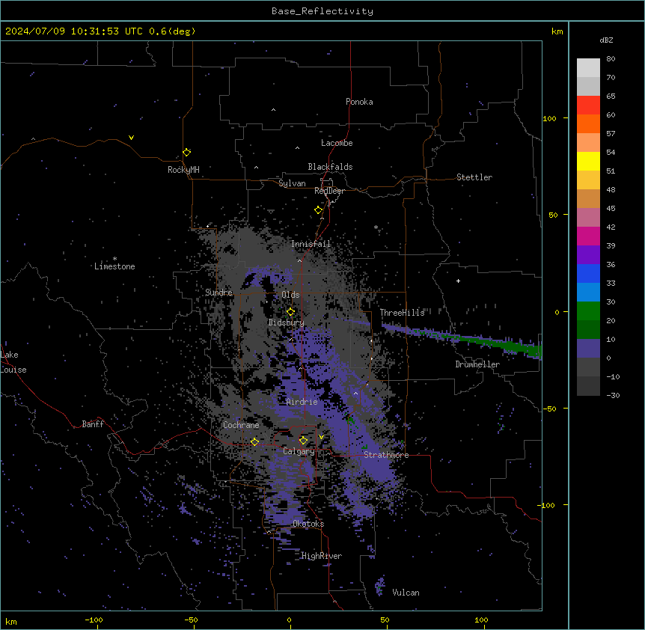This screenshot has height=630, width=645.
Task: Click the yellow station marker south of RedDeer
Action: tap(318, 210)
